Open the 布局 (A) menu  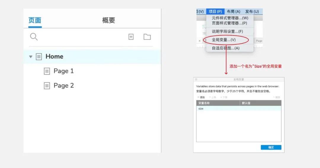[234, 12]
